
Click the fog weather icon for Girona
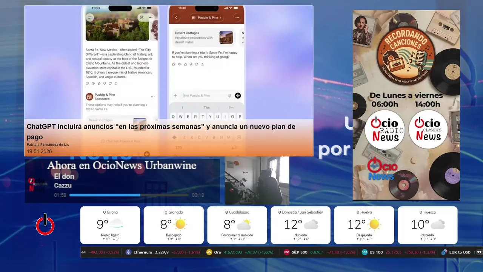[x=117, y=224]
